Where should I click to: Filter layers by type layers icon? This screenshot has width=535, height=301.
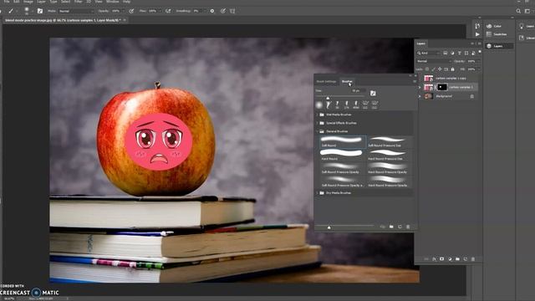(x=459, y=53)
